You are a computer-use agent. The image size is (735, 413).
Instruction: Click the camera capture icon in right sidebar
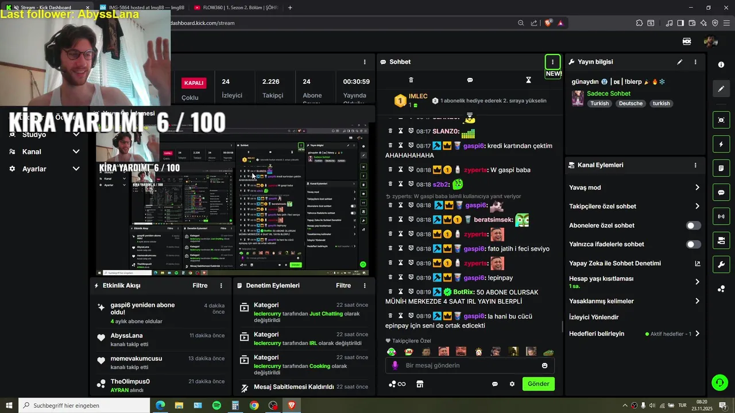click(721, 120)
